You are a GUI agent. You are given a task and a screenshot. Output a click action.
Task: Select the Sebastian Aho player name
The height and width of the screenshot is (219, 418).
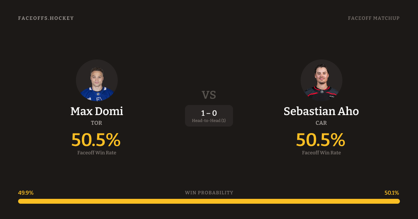point(321,111)
